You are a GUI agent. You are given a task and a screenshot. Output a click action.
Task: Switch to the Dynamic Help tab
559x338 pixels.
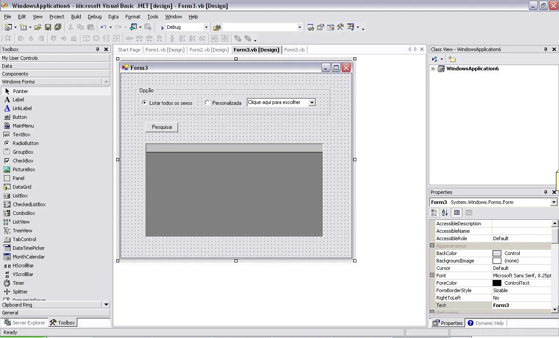(486, 323)
